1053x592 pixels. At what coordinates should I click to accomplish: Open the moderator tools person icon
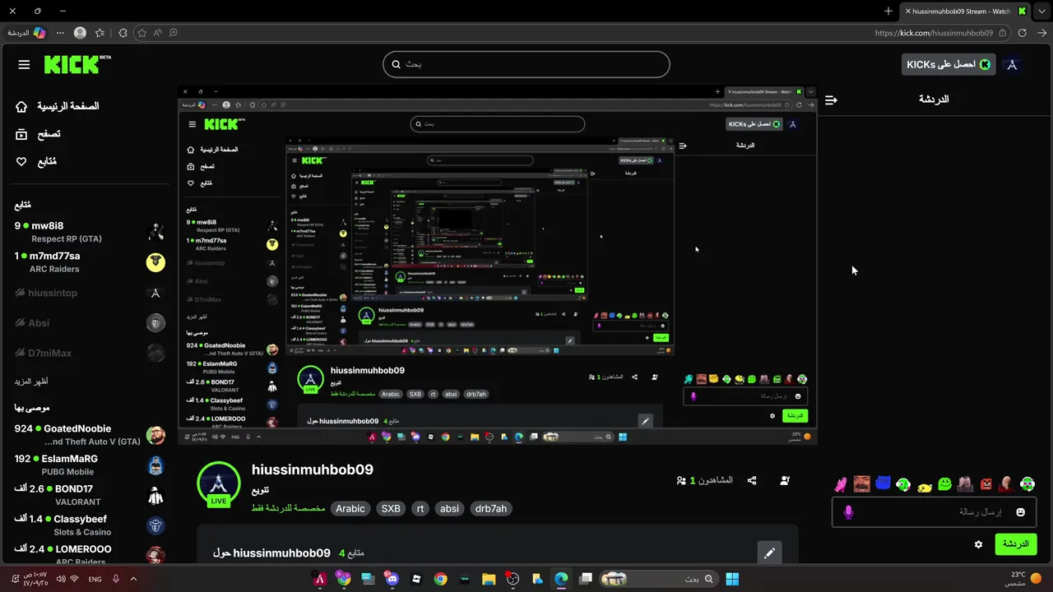(x=785, y=480)
